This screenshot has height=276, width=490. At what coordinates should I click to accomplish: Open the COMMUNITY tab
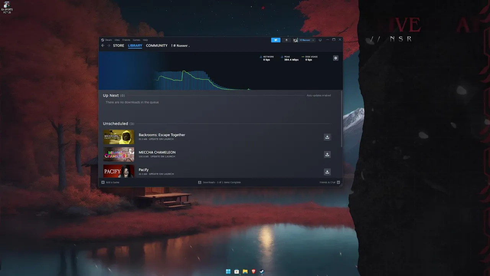157,46
